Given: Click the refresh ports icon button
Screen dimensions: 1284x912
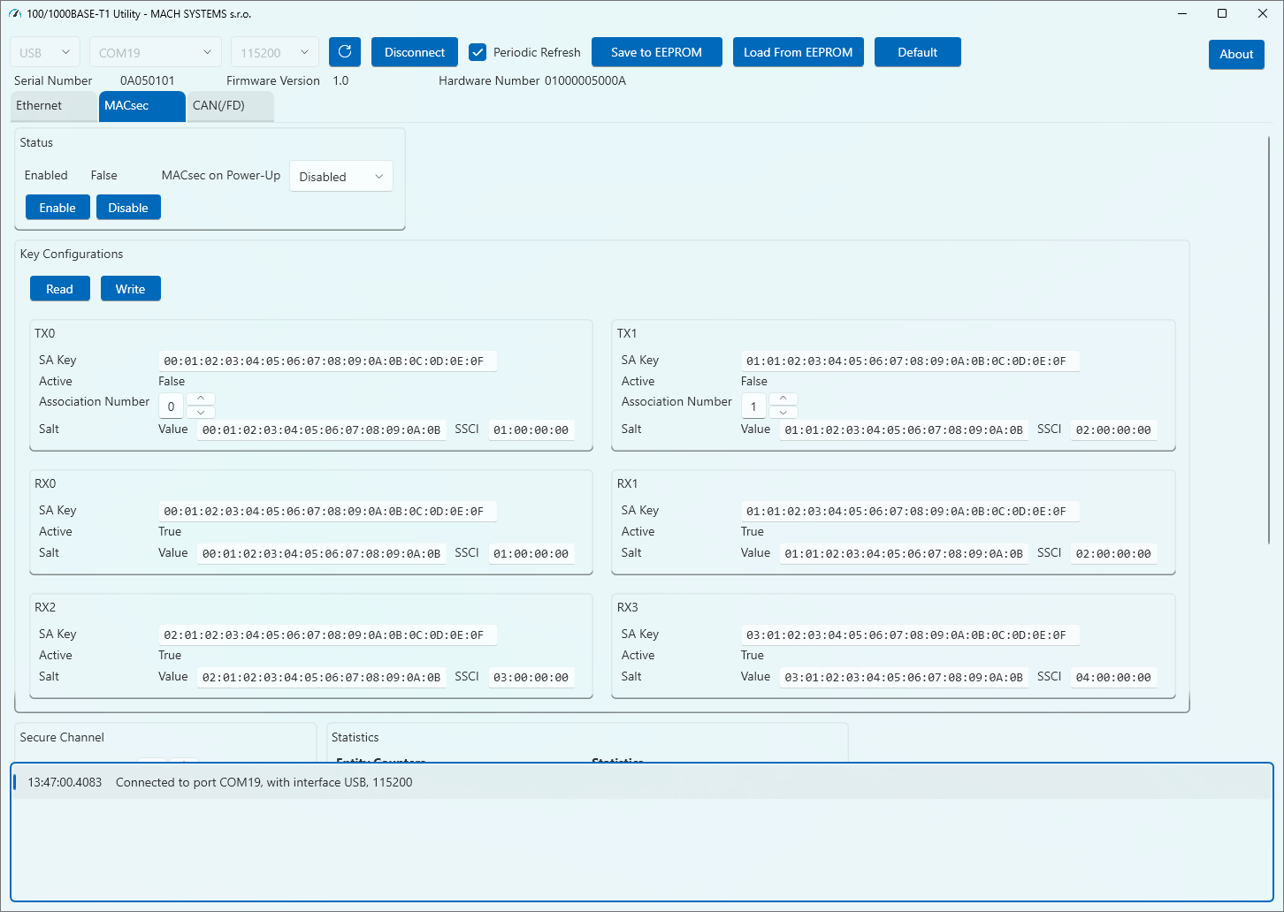Looking at the screenshot, I should coord(345,52).
